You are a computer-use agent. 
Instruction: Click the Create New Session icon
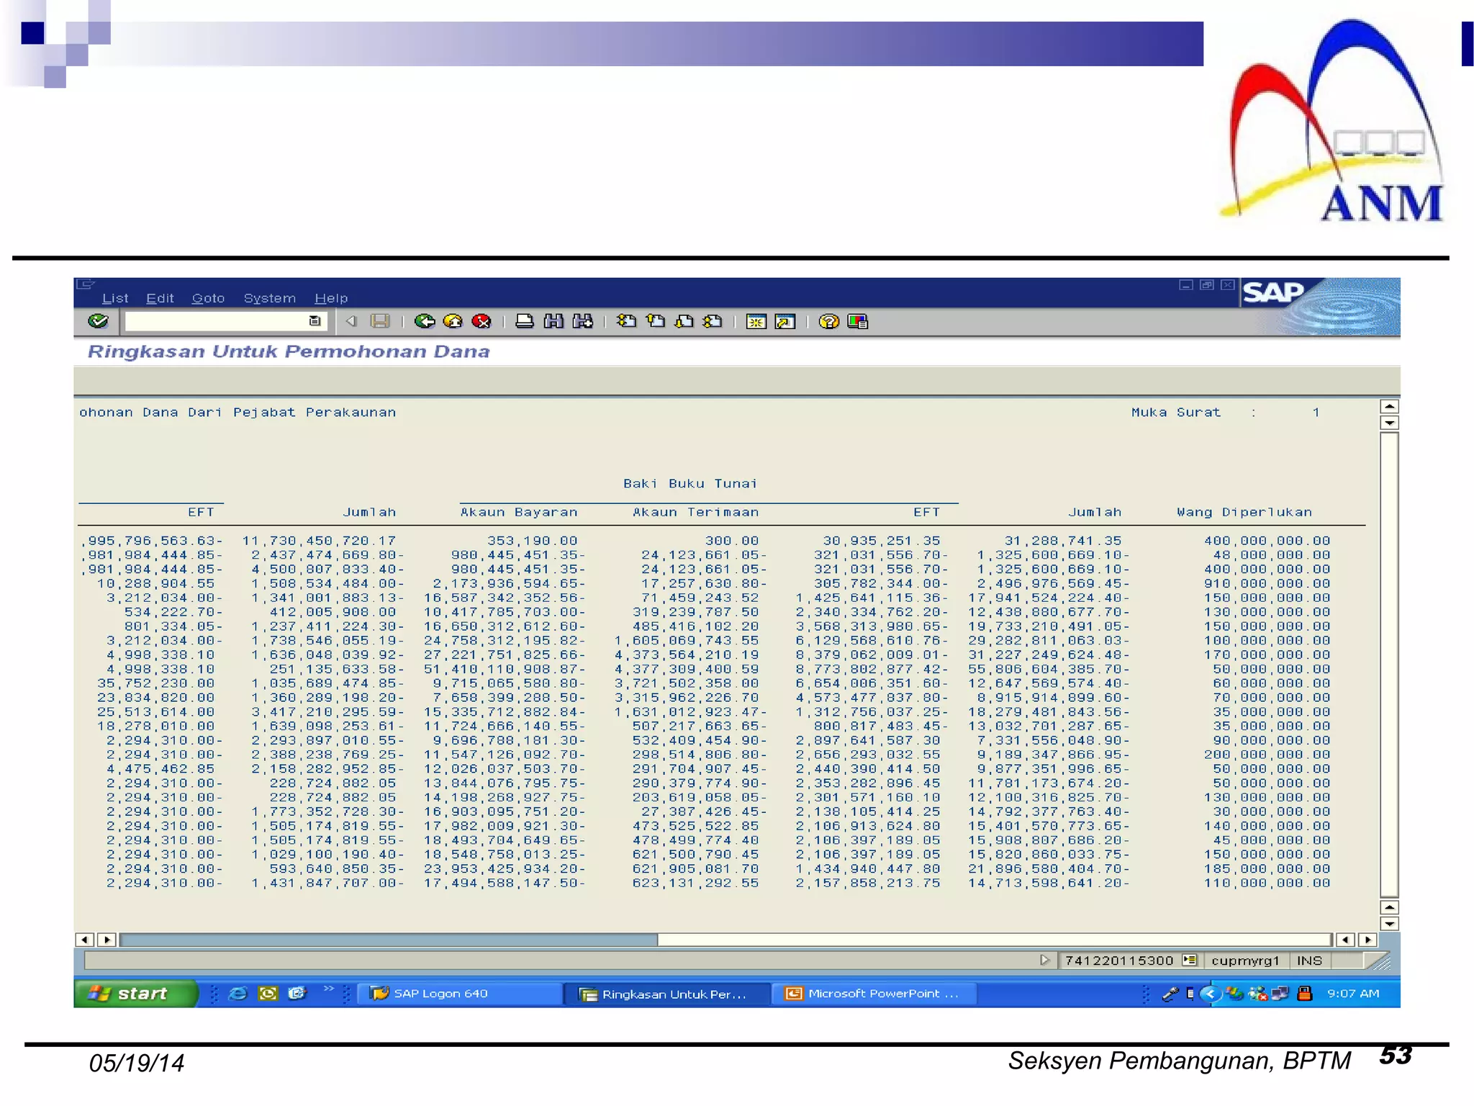(756, 321)
